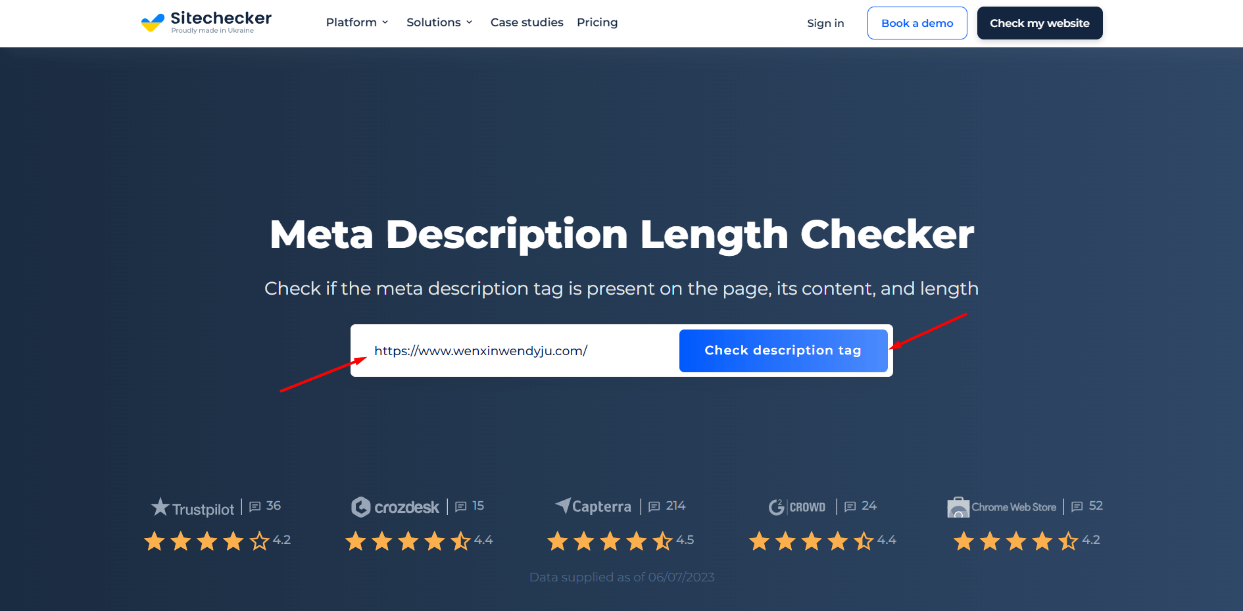Click the Chrome Web Store name text
This screenshot has width=1243, height=611.
coord(1014,507)
